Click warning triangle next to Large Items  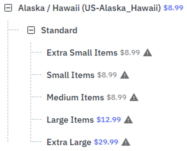point(128,120)
